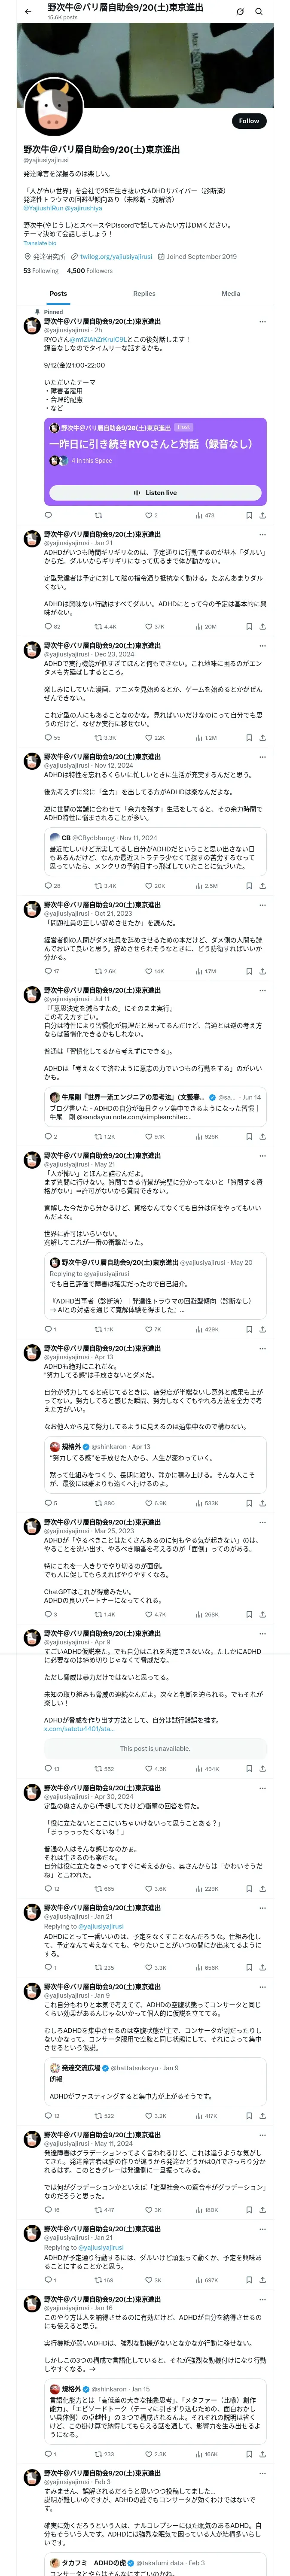
Task: Click the Follow button
Action: 248,121
